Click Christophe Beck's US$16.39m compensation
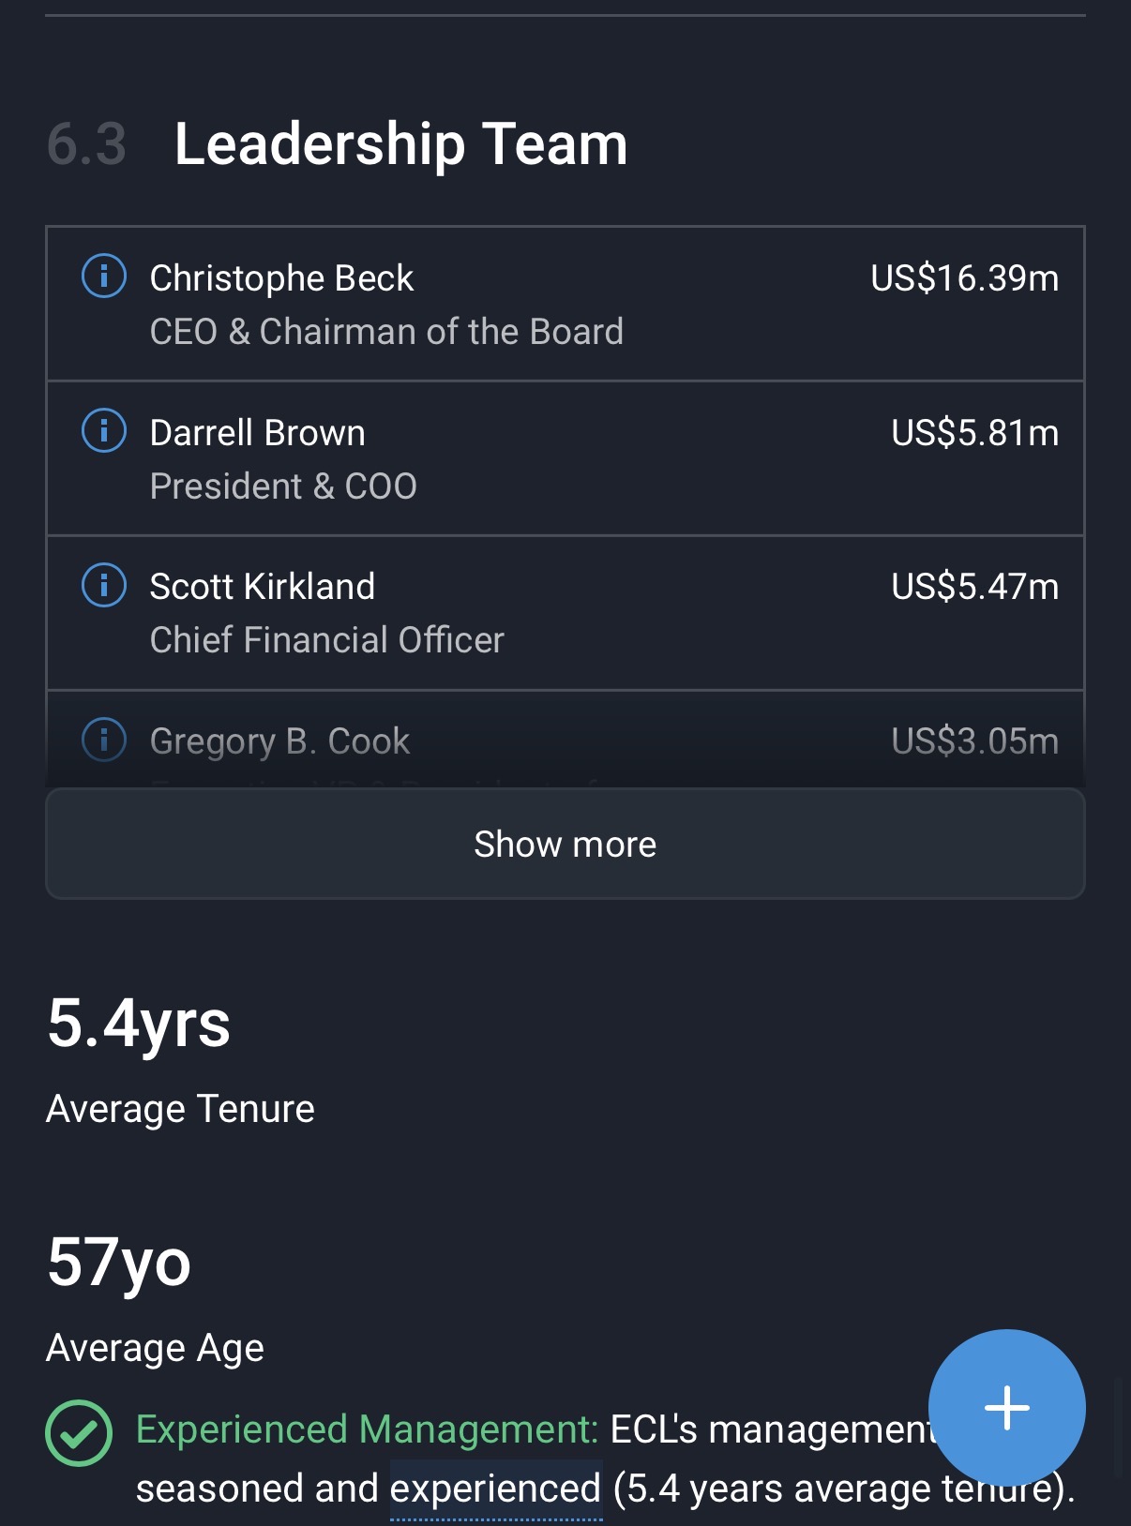1131x1526 pixels. point(964,278)
